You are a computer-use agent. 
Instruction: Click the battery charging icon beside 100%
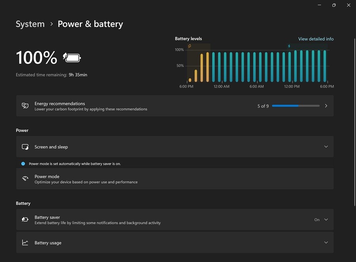point(72,58)
